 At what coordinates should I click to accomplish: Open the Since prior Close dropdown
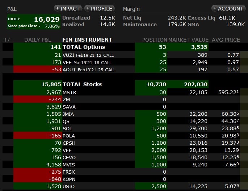pos(24,26)
